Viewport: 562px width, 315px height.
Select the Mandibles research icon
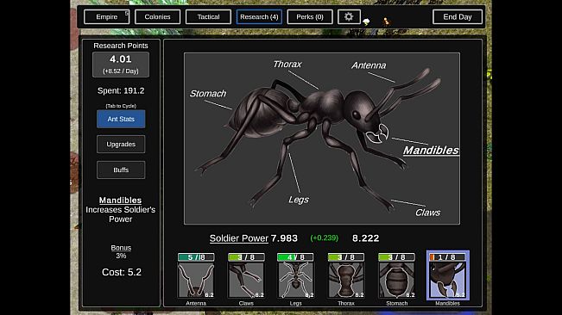tap(448, 281)
